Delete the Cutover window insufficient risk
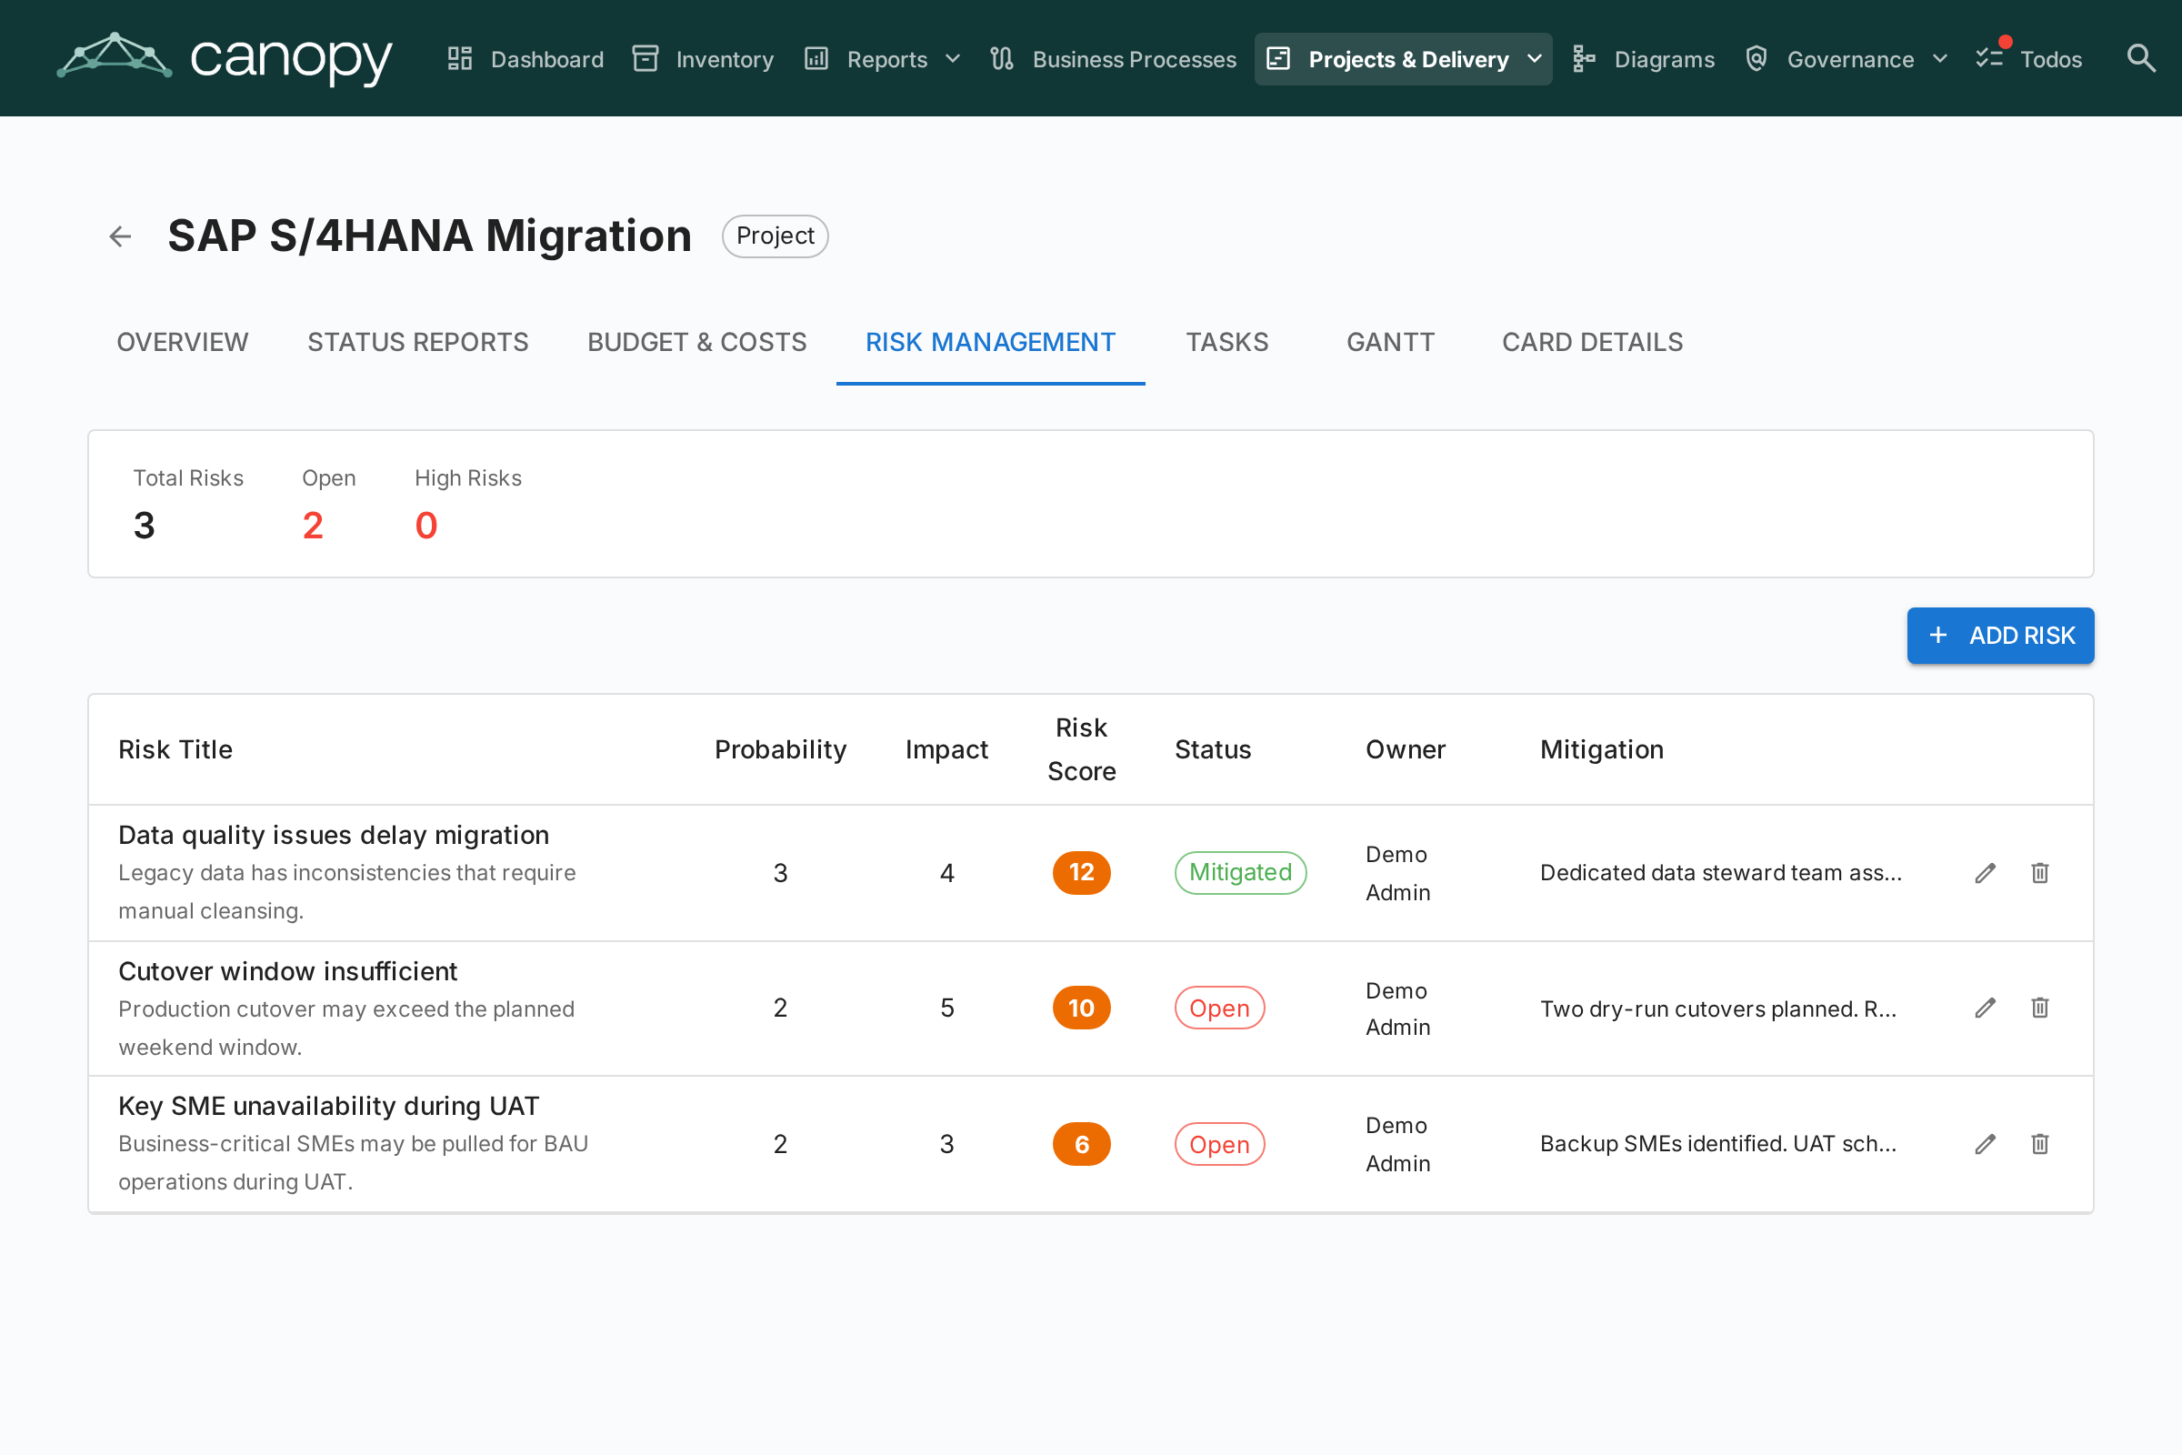The height and width of the screenshot is (1455, 2182). (x=2040, y=1008)
